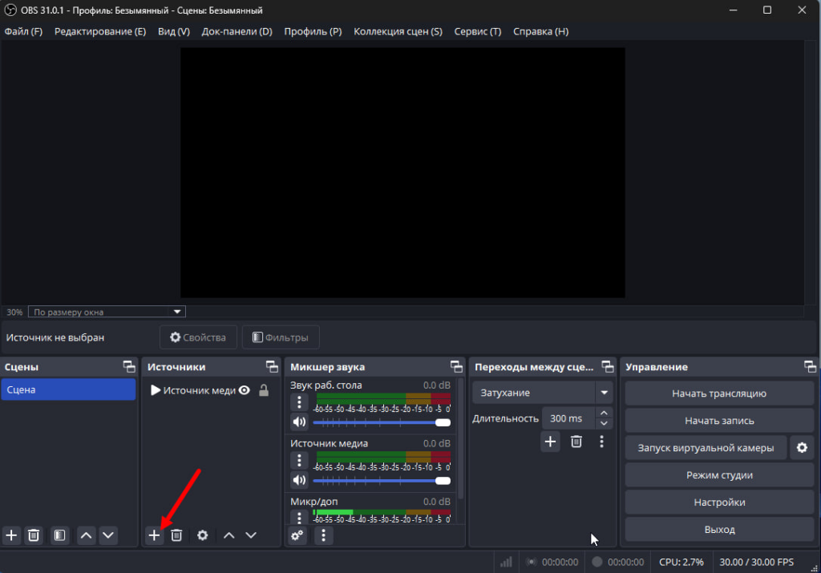Open advanced audio properties gear in mixer
The image size is (821, 573).
(x=297, y=535)
